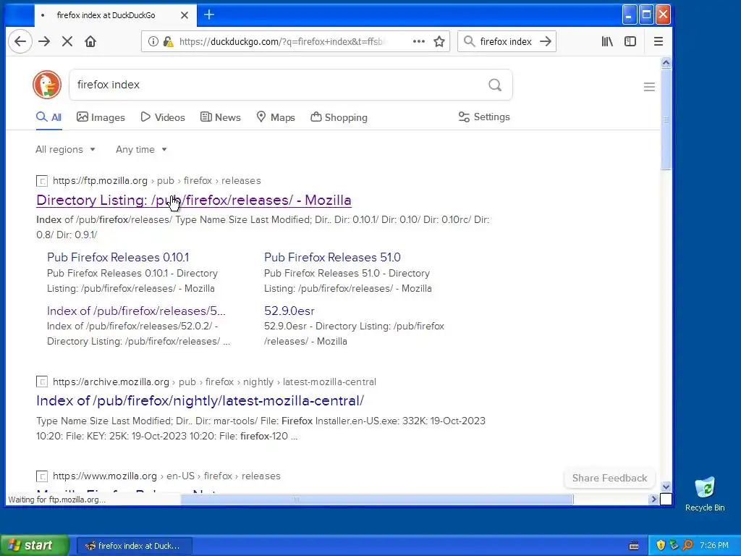
Task: Switch to the Videos tab
Action: click(163, 117)
